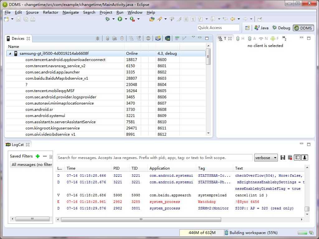Open the Refactor menu
Screen dimensions: 319x239
point(50,12)
